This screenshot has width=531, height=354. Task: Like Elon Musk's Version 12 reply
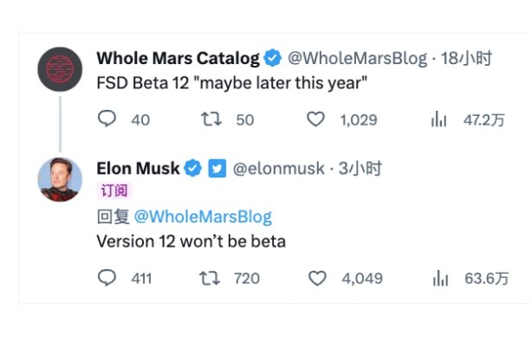coord(317,278)
